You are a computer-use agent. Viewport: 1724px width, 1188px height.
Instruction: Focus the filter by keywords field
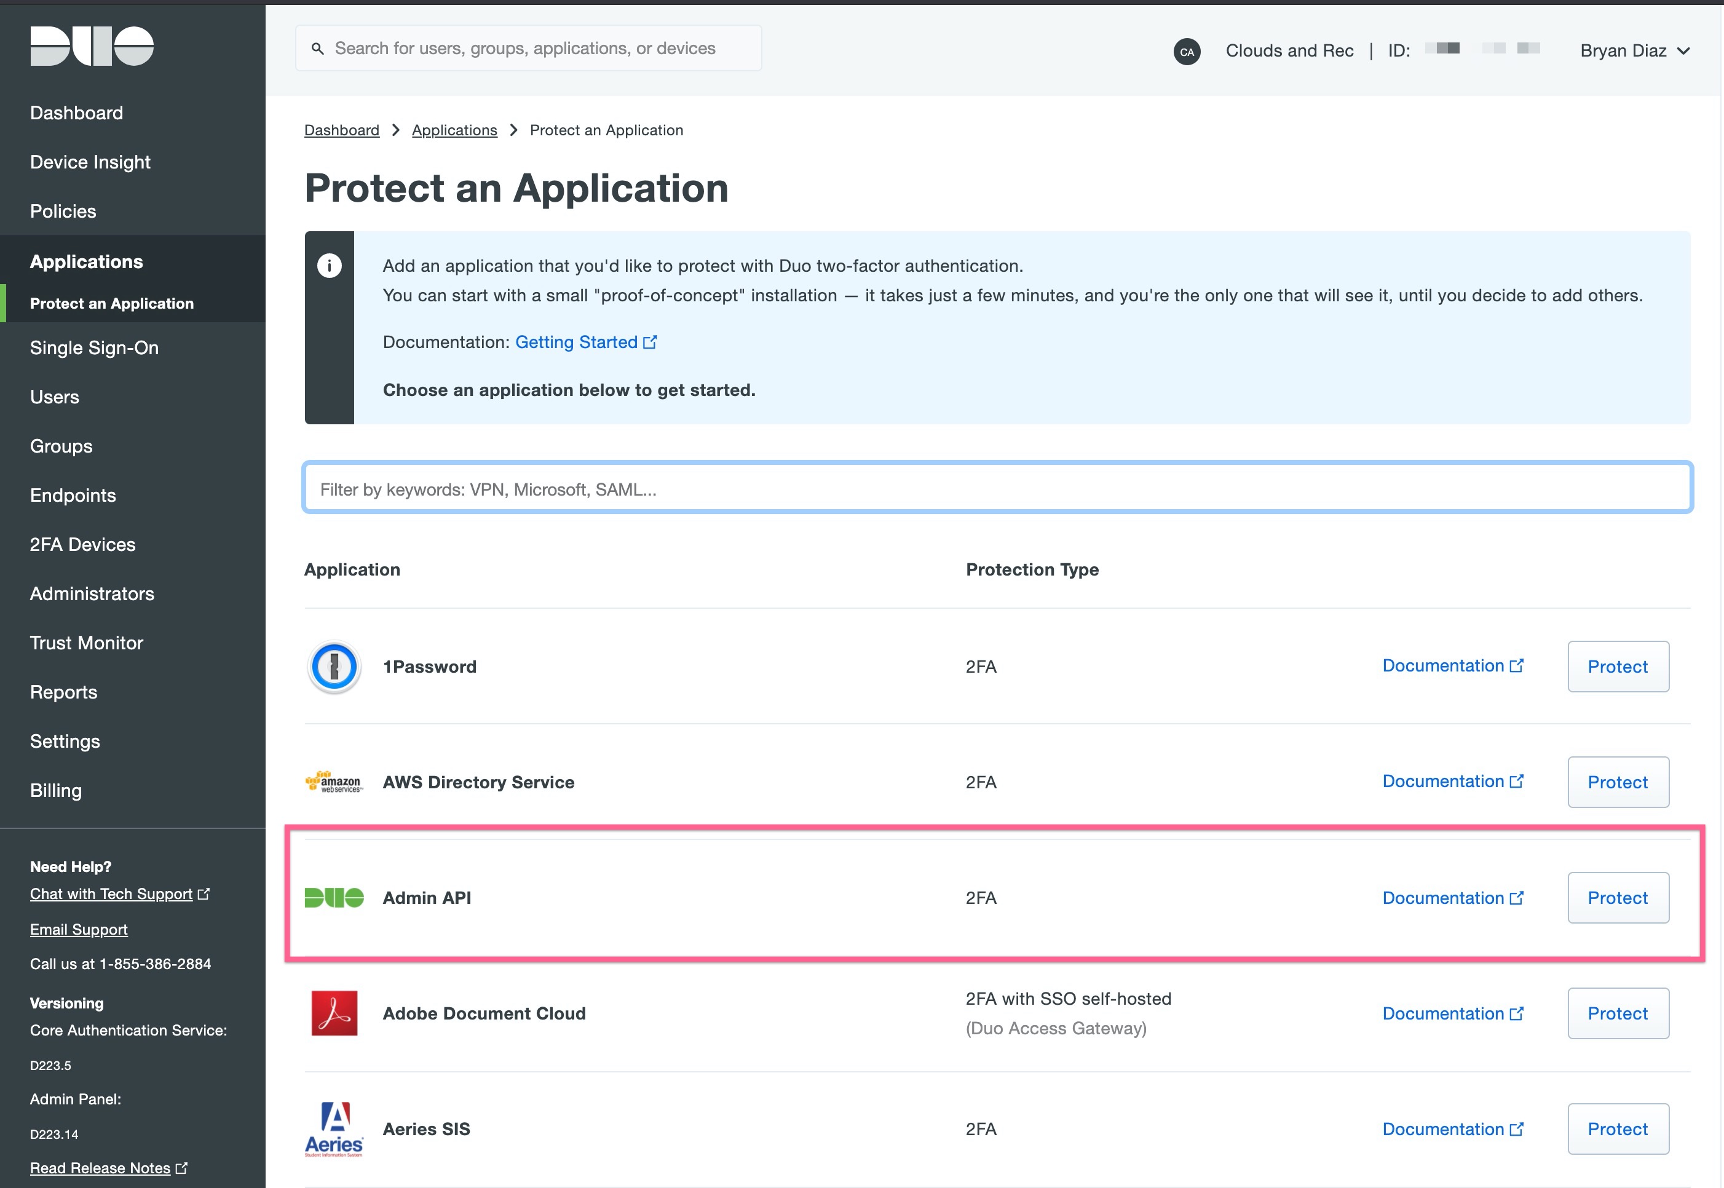997,489
